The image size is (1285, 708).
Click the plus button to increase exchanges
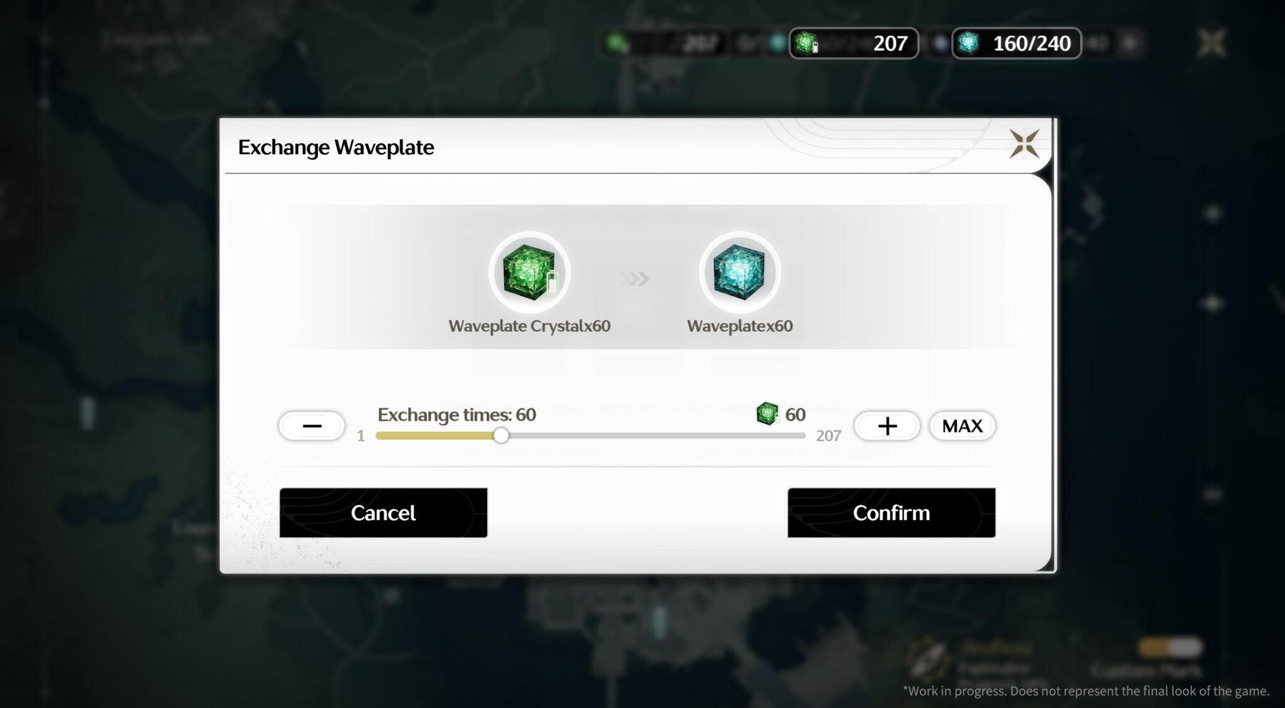[886, 426]
